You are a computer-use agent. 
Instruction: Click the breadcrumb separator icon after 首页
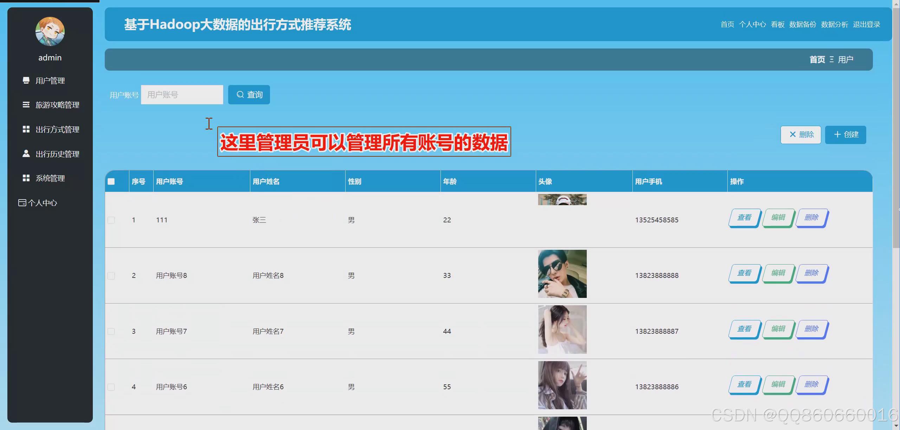(x=831, y=59)
